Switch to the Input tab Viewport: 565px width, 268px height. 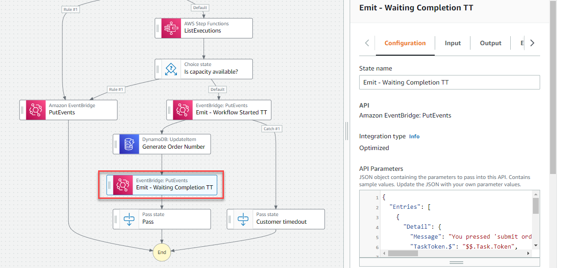[453, 43]
